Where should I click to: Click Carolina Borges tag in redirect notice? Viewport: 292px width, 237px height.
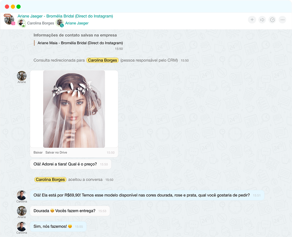(x=102, y=60)
